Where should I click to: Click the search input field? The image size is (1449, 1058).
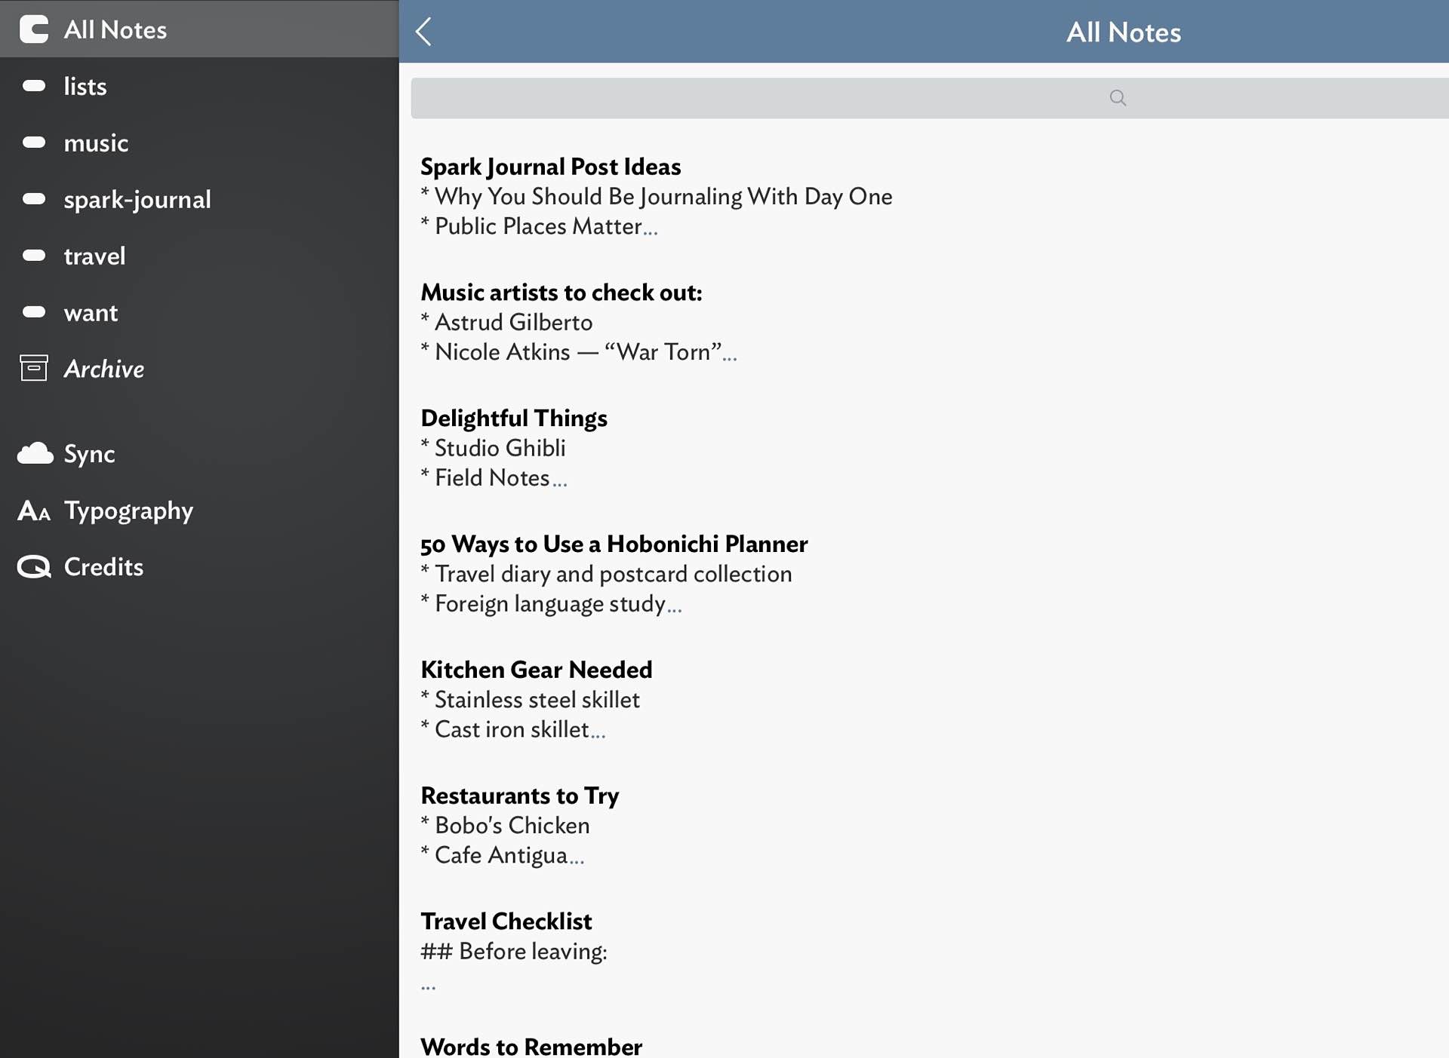click(x=929, y=98)
